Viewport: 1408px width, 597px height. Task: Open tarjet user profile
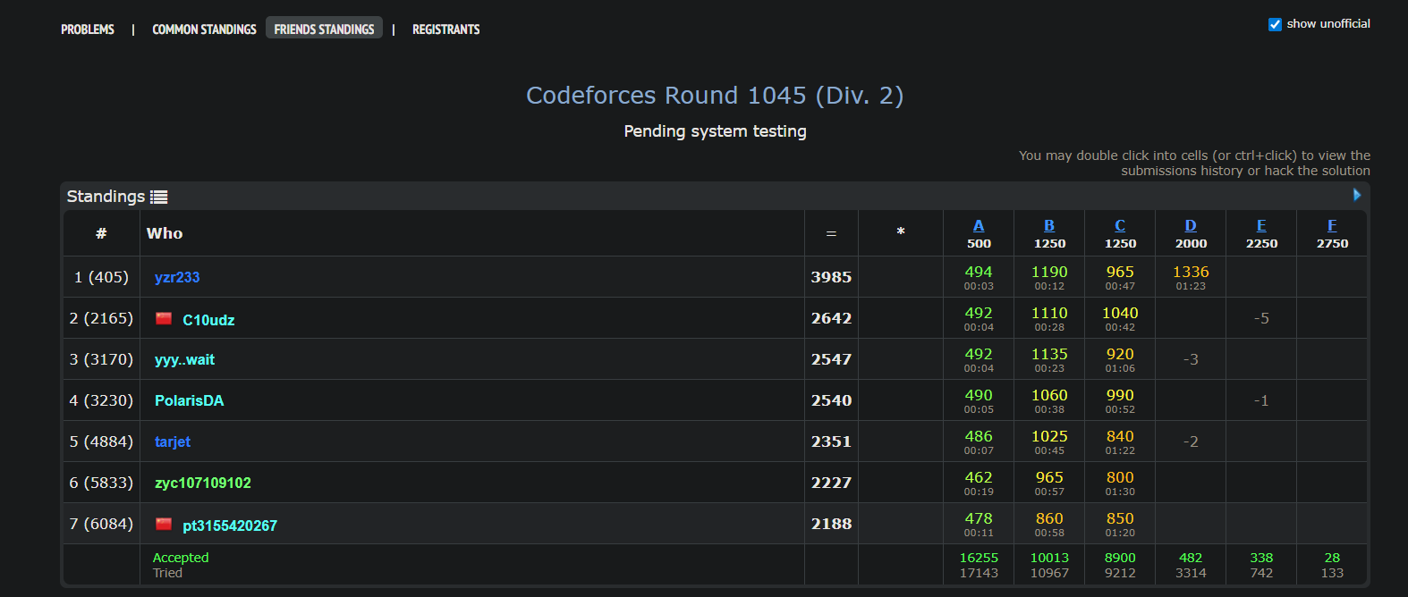[x=173, y=441]
